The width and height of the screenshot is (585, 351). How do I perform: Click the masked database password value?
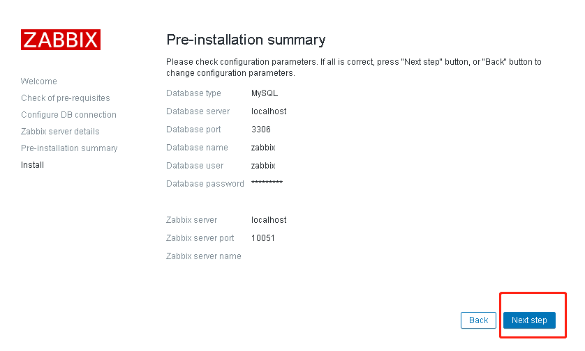[x=267, y=182]
